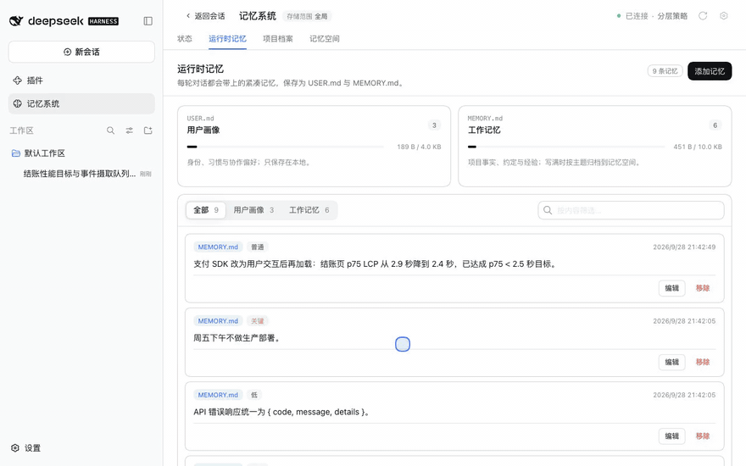Viewport: 746px width, 466px height.
Task: Click the 451 B / 10.0 KB size text
Action: [x=698, y=147]
